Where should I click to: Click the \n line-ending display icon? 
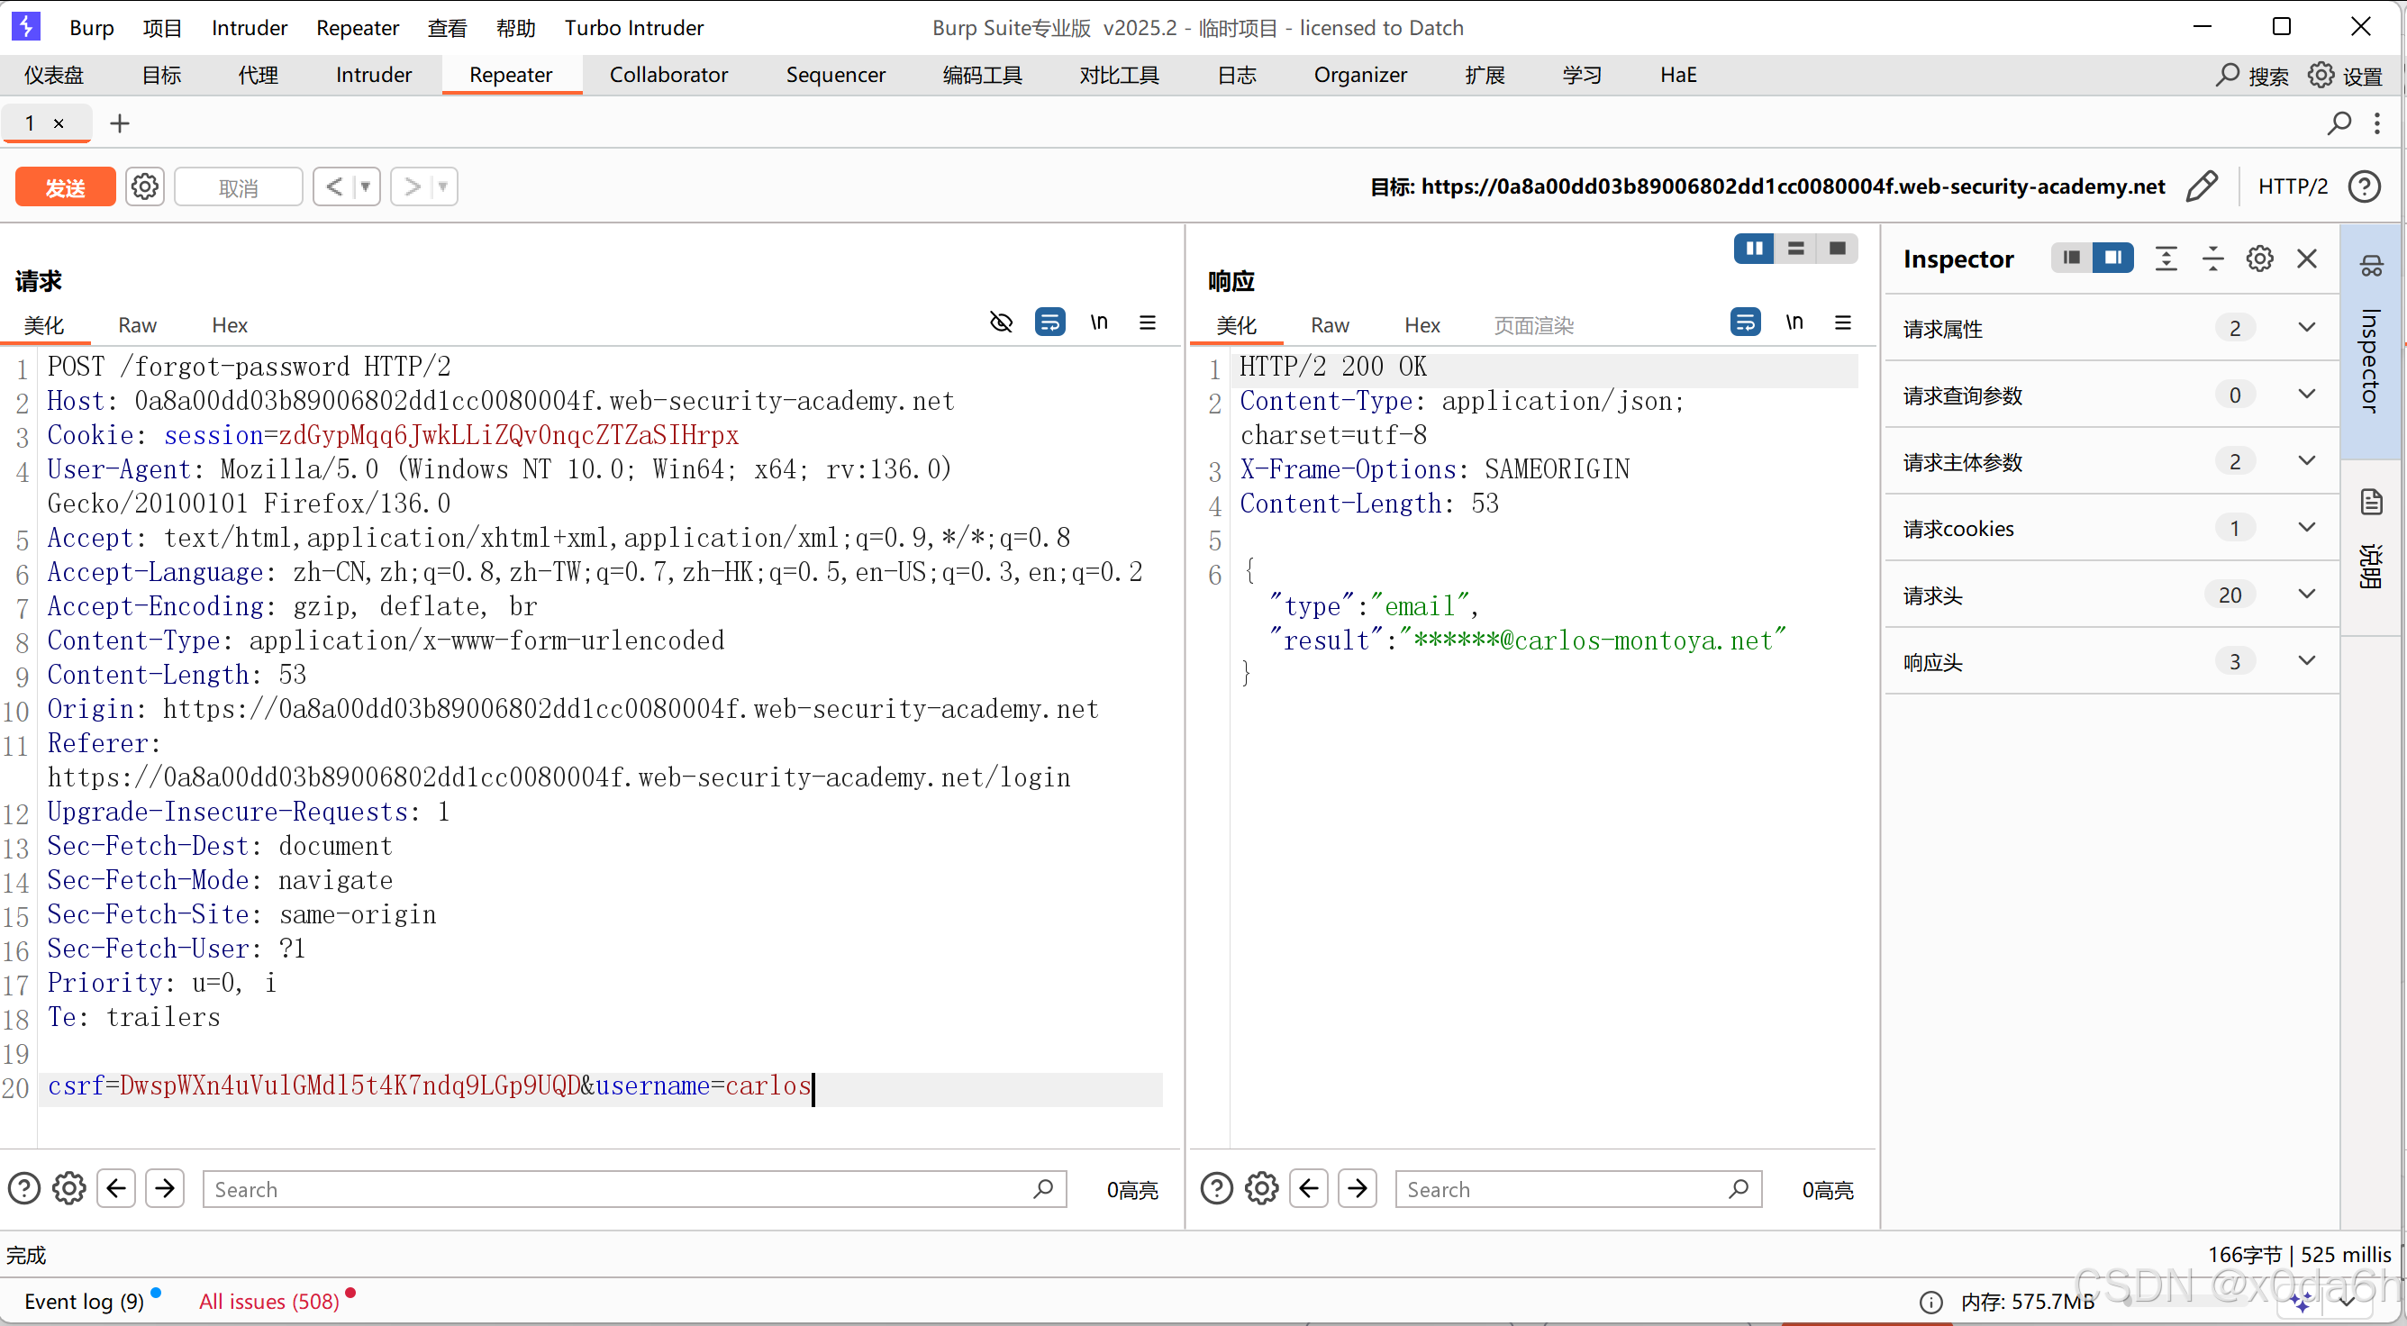pyautogui.click(x=1099, y=322)
